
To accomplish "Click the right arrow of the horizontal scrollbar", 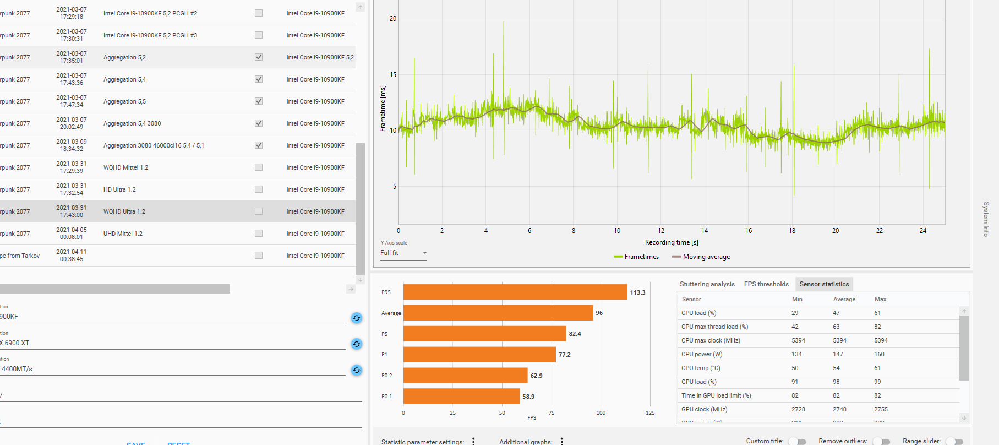I will point(351,289).
